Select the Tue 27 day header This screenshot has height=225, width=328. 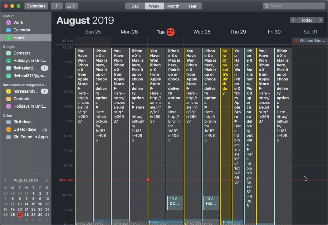click(x=165, y=32)
